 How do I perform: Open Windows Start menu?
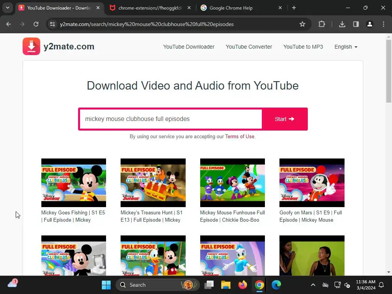[x=106, y=285]
